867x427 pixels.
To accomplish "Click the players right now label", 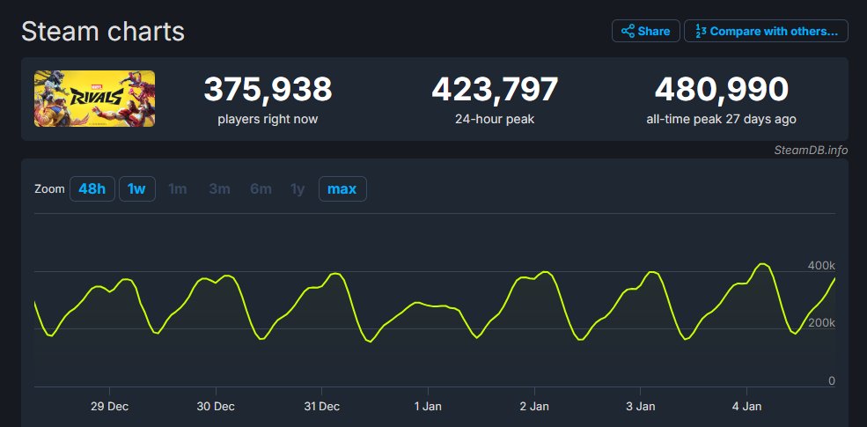I will pyautogui.click(x=268, y=119).
